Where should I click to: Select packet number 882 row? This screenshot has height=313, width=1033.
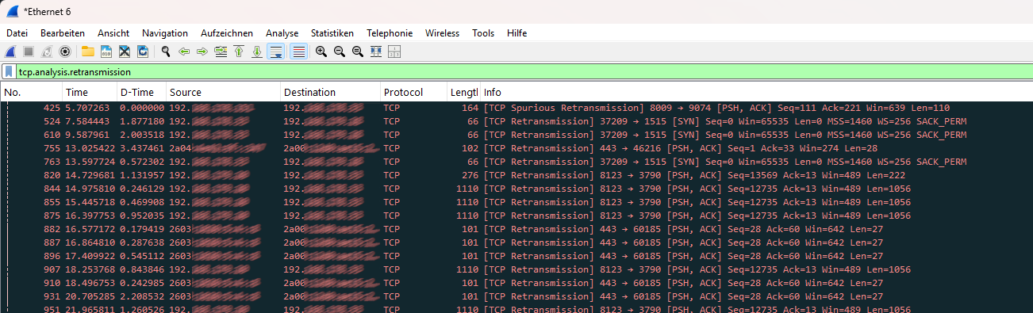tap(516, 228)
